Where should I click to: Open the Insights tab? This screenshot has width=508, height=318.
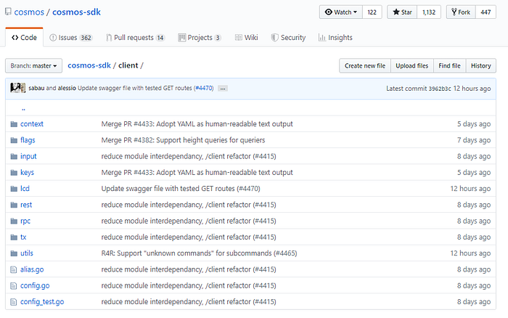point(335,38)
